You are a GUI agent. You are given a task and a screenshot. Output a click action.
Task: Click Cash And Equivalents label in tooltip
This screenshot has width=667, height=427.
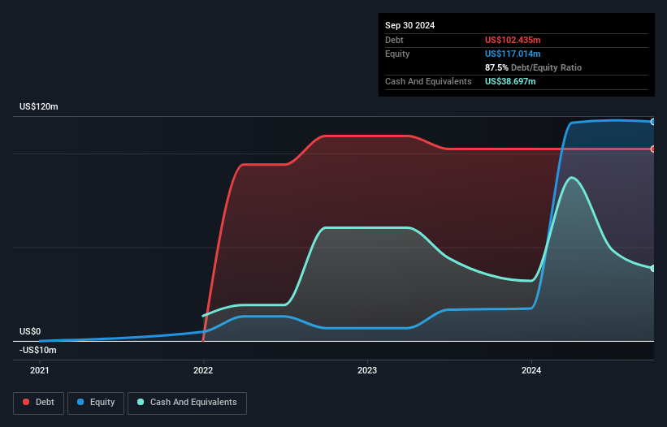[x=428, y=81]
